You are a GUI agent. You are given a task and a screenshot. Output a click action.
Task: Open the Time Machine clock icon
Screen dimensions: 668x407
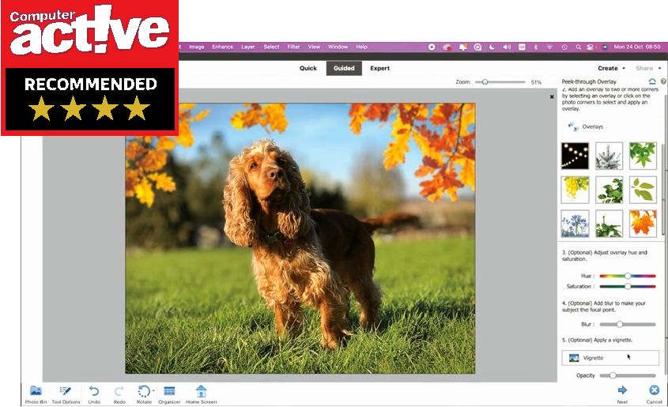click(564, 47)
